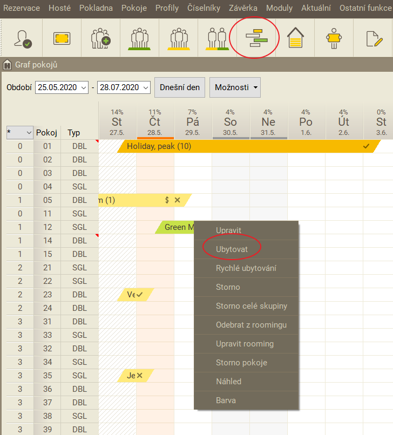The width and height of the screenshot is (393, 435).
Task: Click the person holding yellow sign icon
Action: [x=335, y=39]
